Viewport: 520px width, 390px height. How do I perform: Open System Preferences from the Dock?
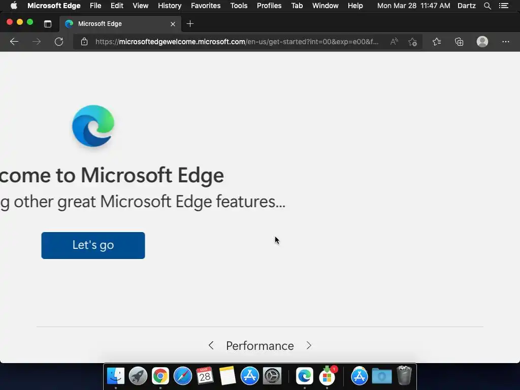[272, 376]
